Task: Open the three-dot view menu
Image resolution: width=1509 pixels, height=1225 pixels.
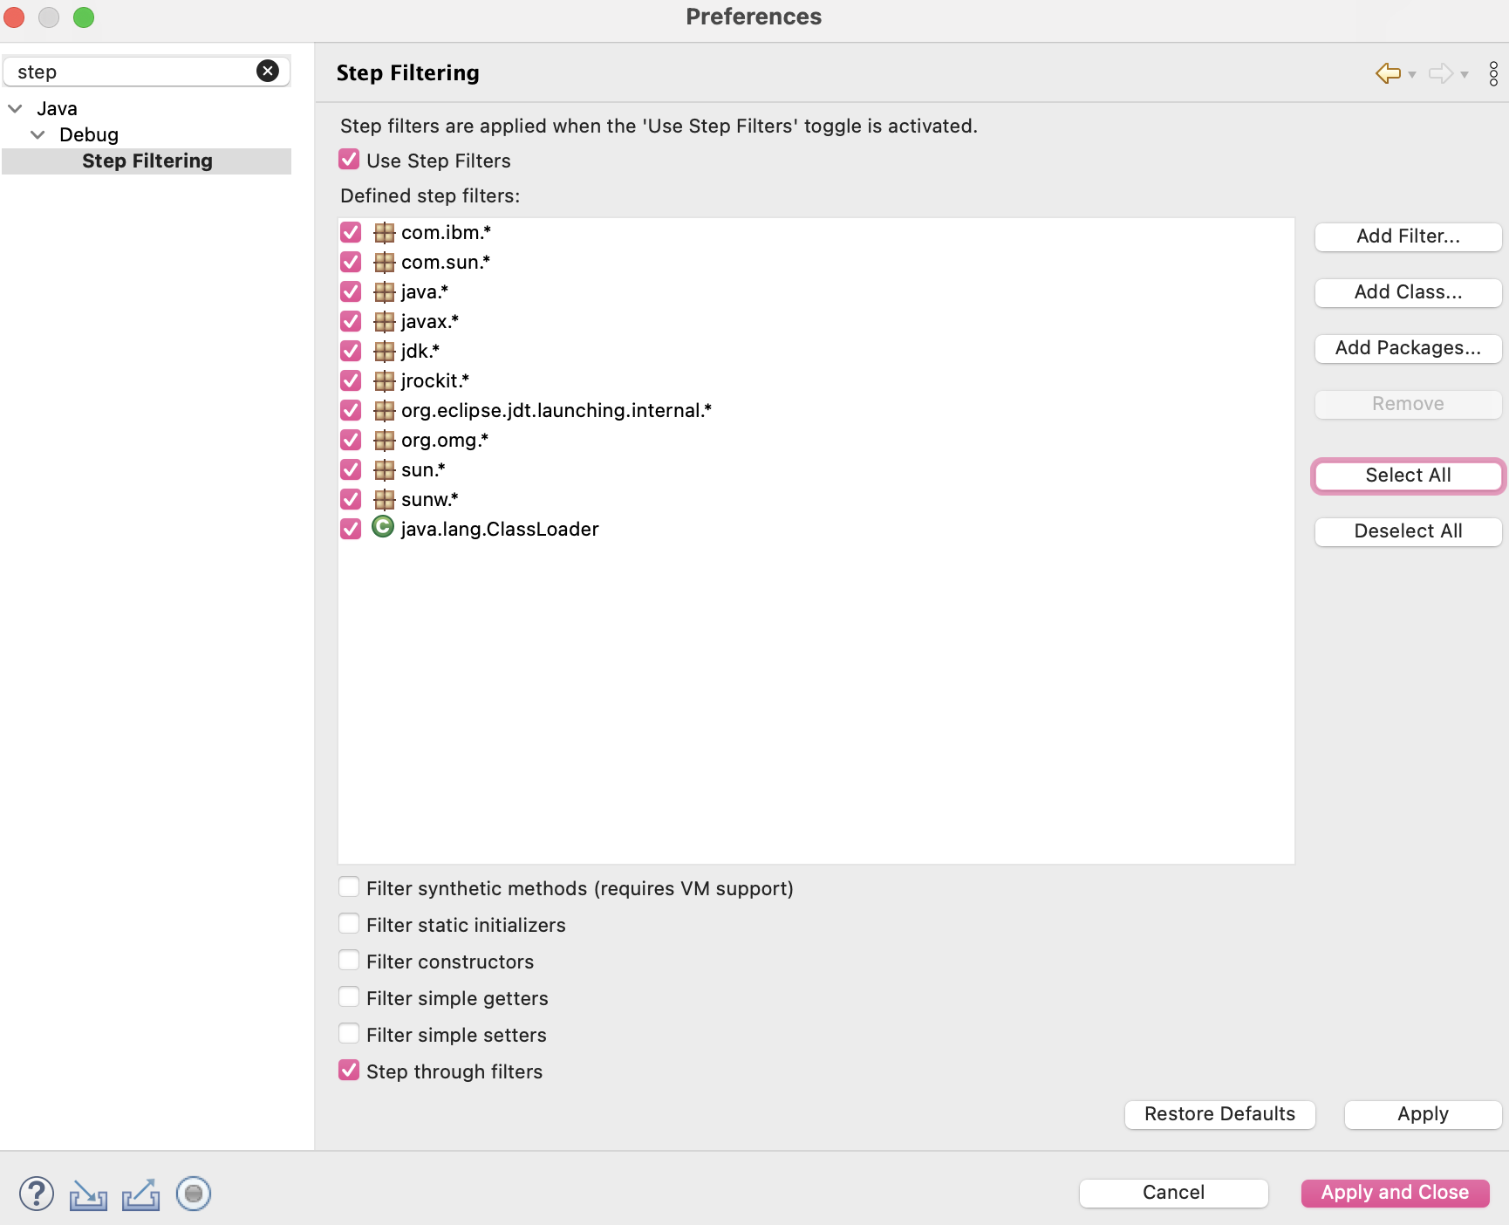Action: 1493,73
